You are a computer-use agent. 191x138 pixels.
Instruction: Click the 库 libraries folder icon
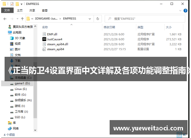click(x=10, y=123)
